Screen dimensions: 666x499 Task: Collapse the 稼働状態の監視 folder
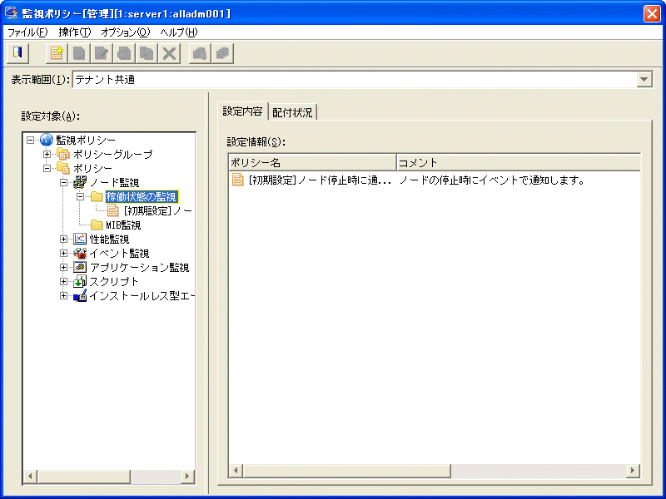coord(80,196)
